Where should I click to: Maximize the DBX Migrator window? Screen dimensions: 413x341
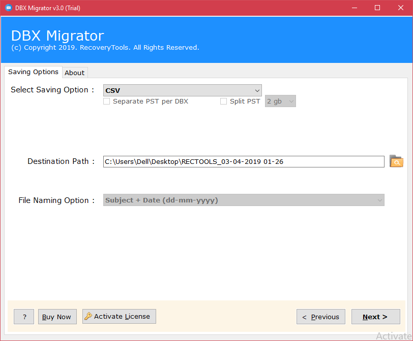click(377, 8)
